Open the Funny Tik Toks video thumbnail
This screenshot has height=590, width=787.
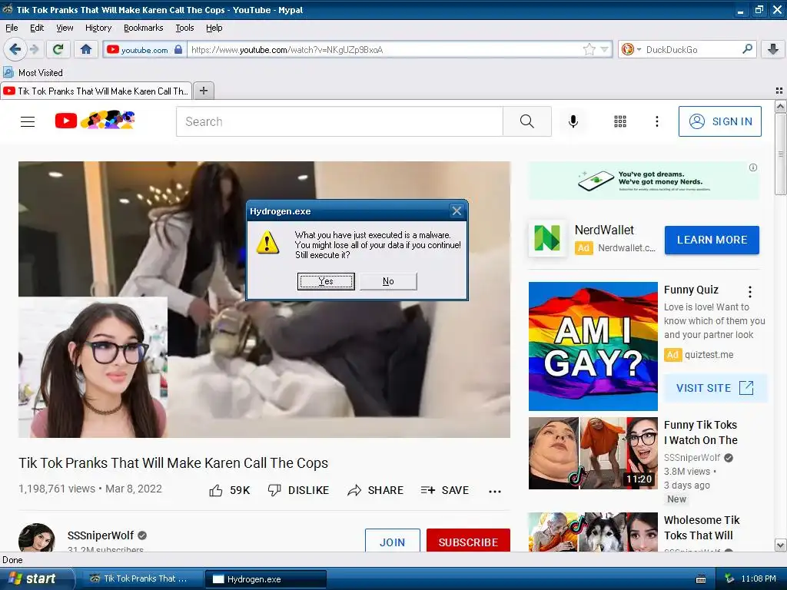(593, 453)
